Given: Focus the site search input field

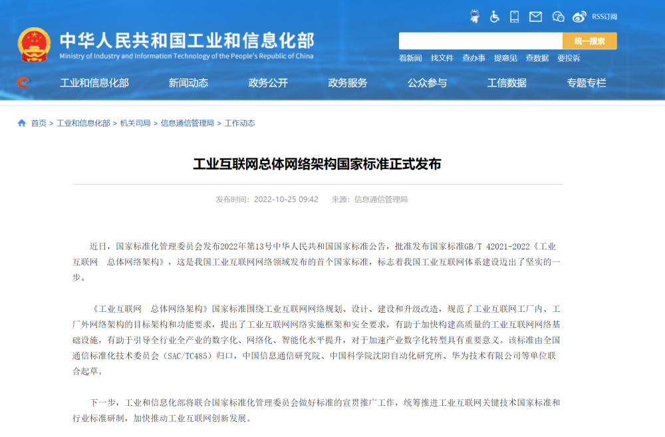Looking at the screenshot, I should 480,41.
